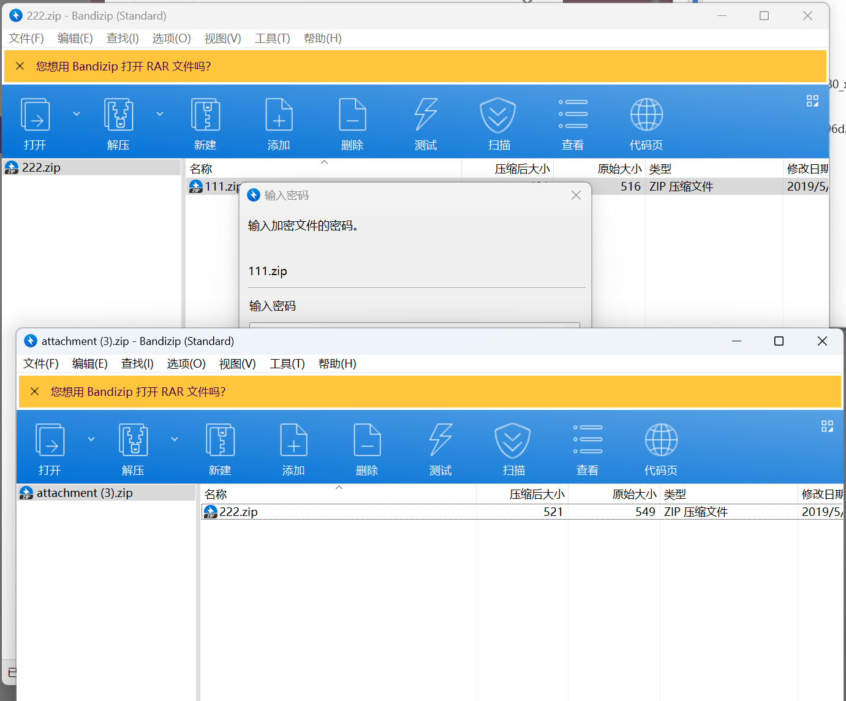Sort by 名称 column in 222.zip window
The width and height of the screenshot is (846, 701).
click(x=324, y=169)
